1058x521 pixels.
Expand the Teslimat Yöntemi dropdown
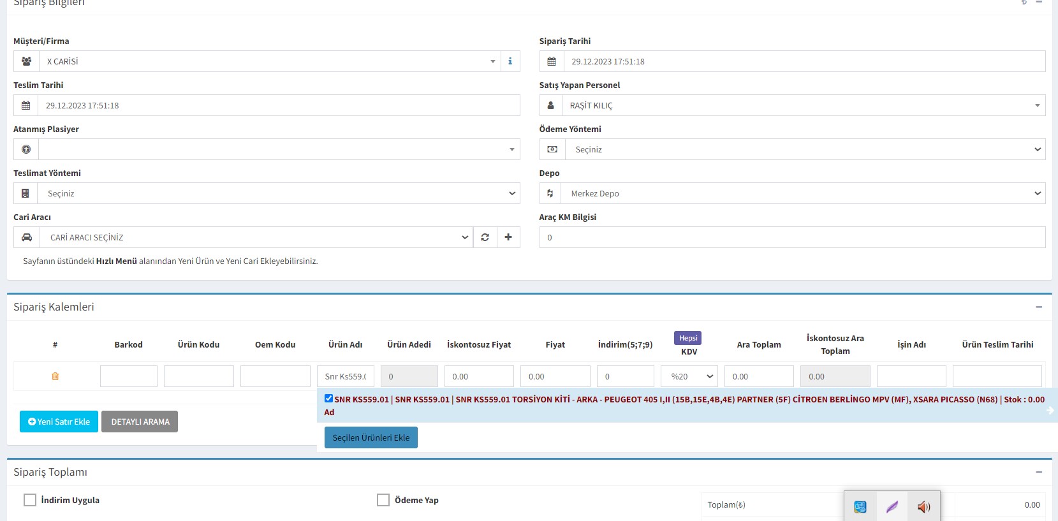coord(279,193)
